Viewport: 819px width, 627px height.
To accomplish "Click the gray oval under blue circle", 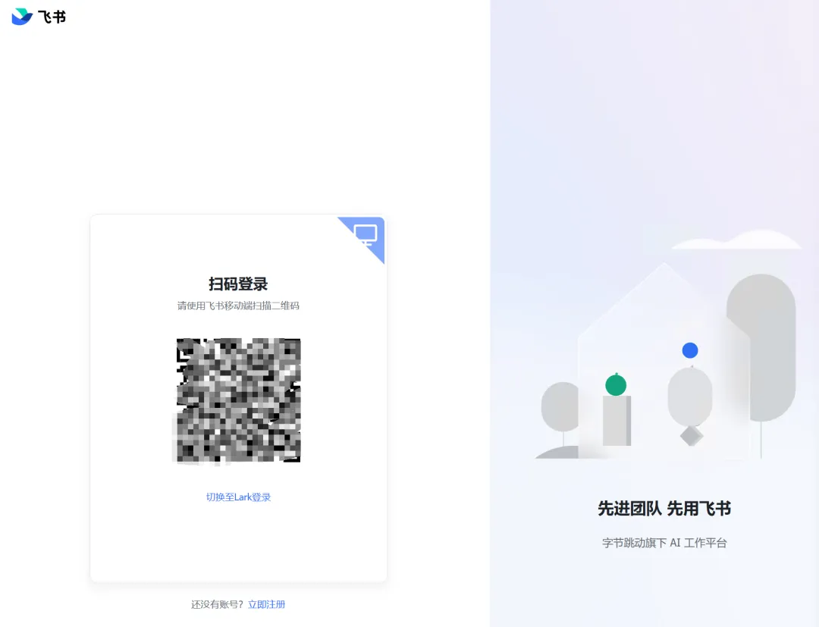I will click(x=690, y=397).
